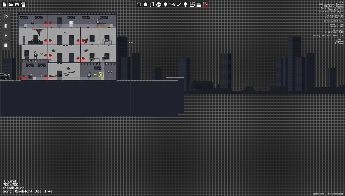Click the Workshop Item Num text
Image resolution: width=345 pixels, height=196 pixels.
pos(328,36)
